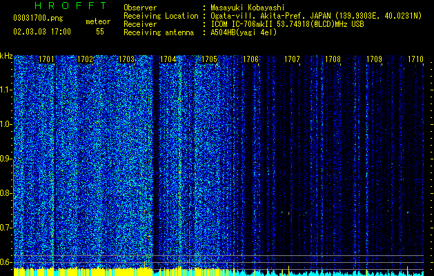
Task: Click the kHz axis unit label
Action: [6, 56]
